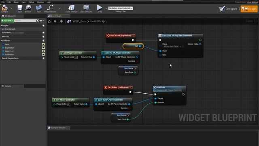Viewport: 259px width, 146px height.
Task: Add a new function with plus
Action: (x=43, y=33)
